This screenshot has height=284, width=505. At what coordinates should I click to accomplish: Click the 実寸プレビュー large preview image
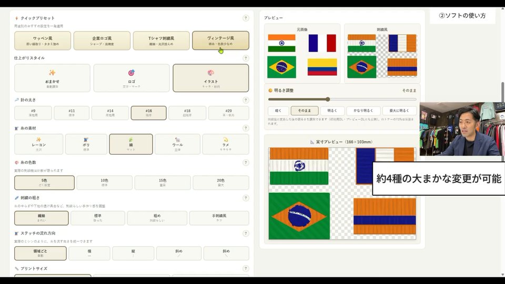click(x=342, y=193)
